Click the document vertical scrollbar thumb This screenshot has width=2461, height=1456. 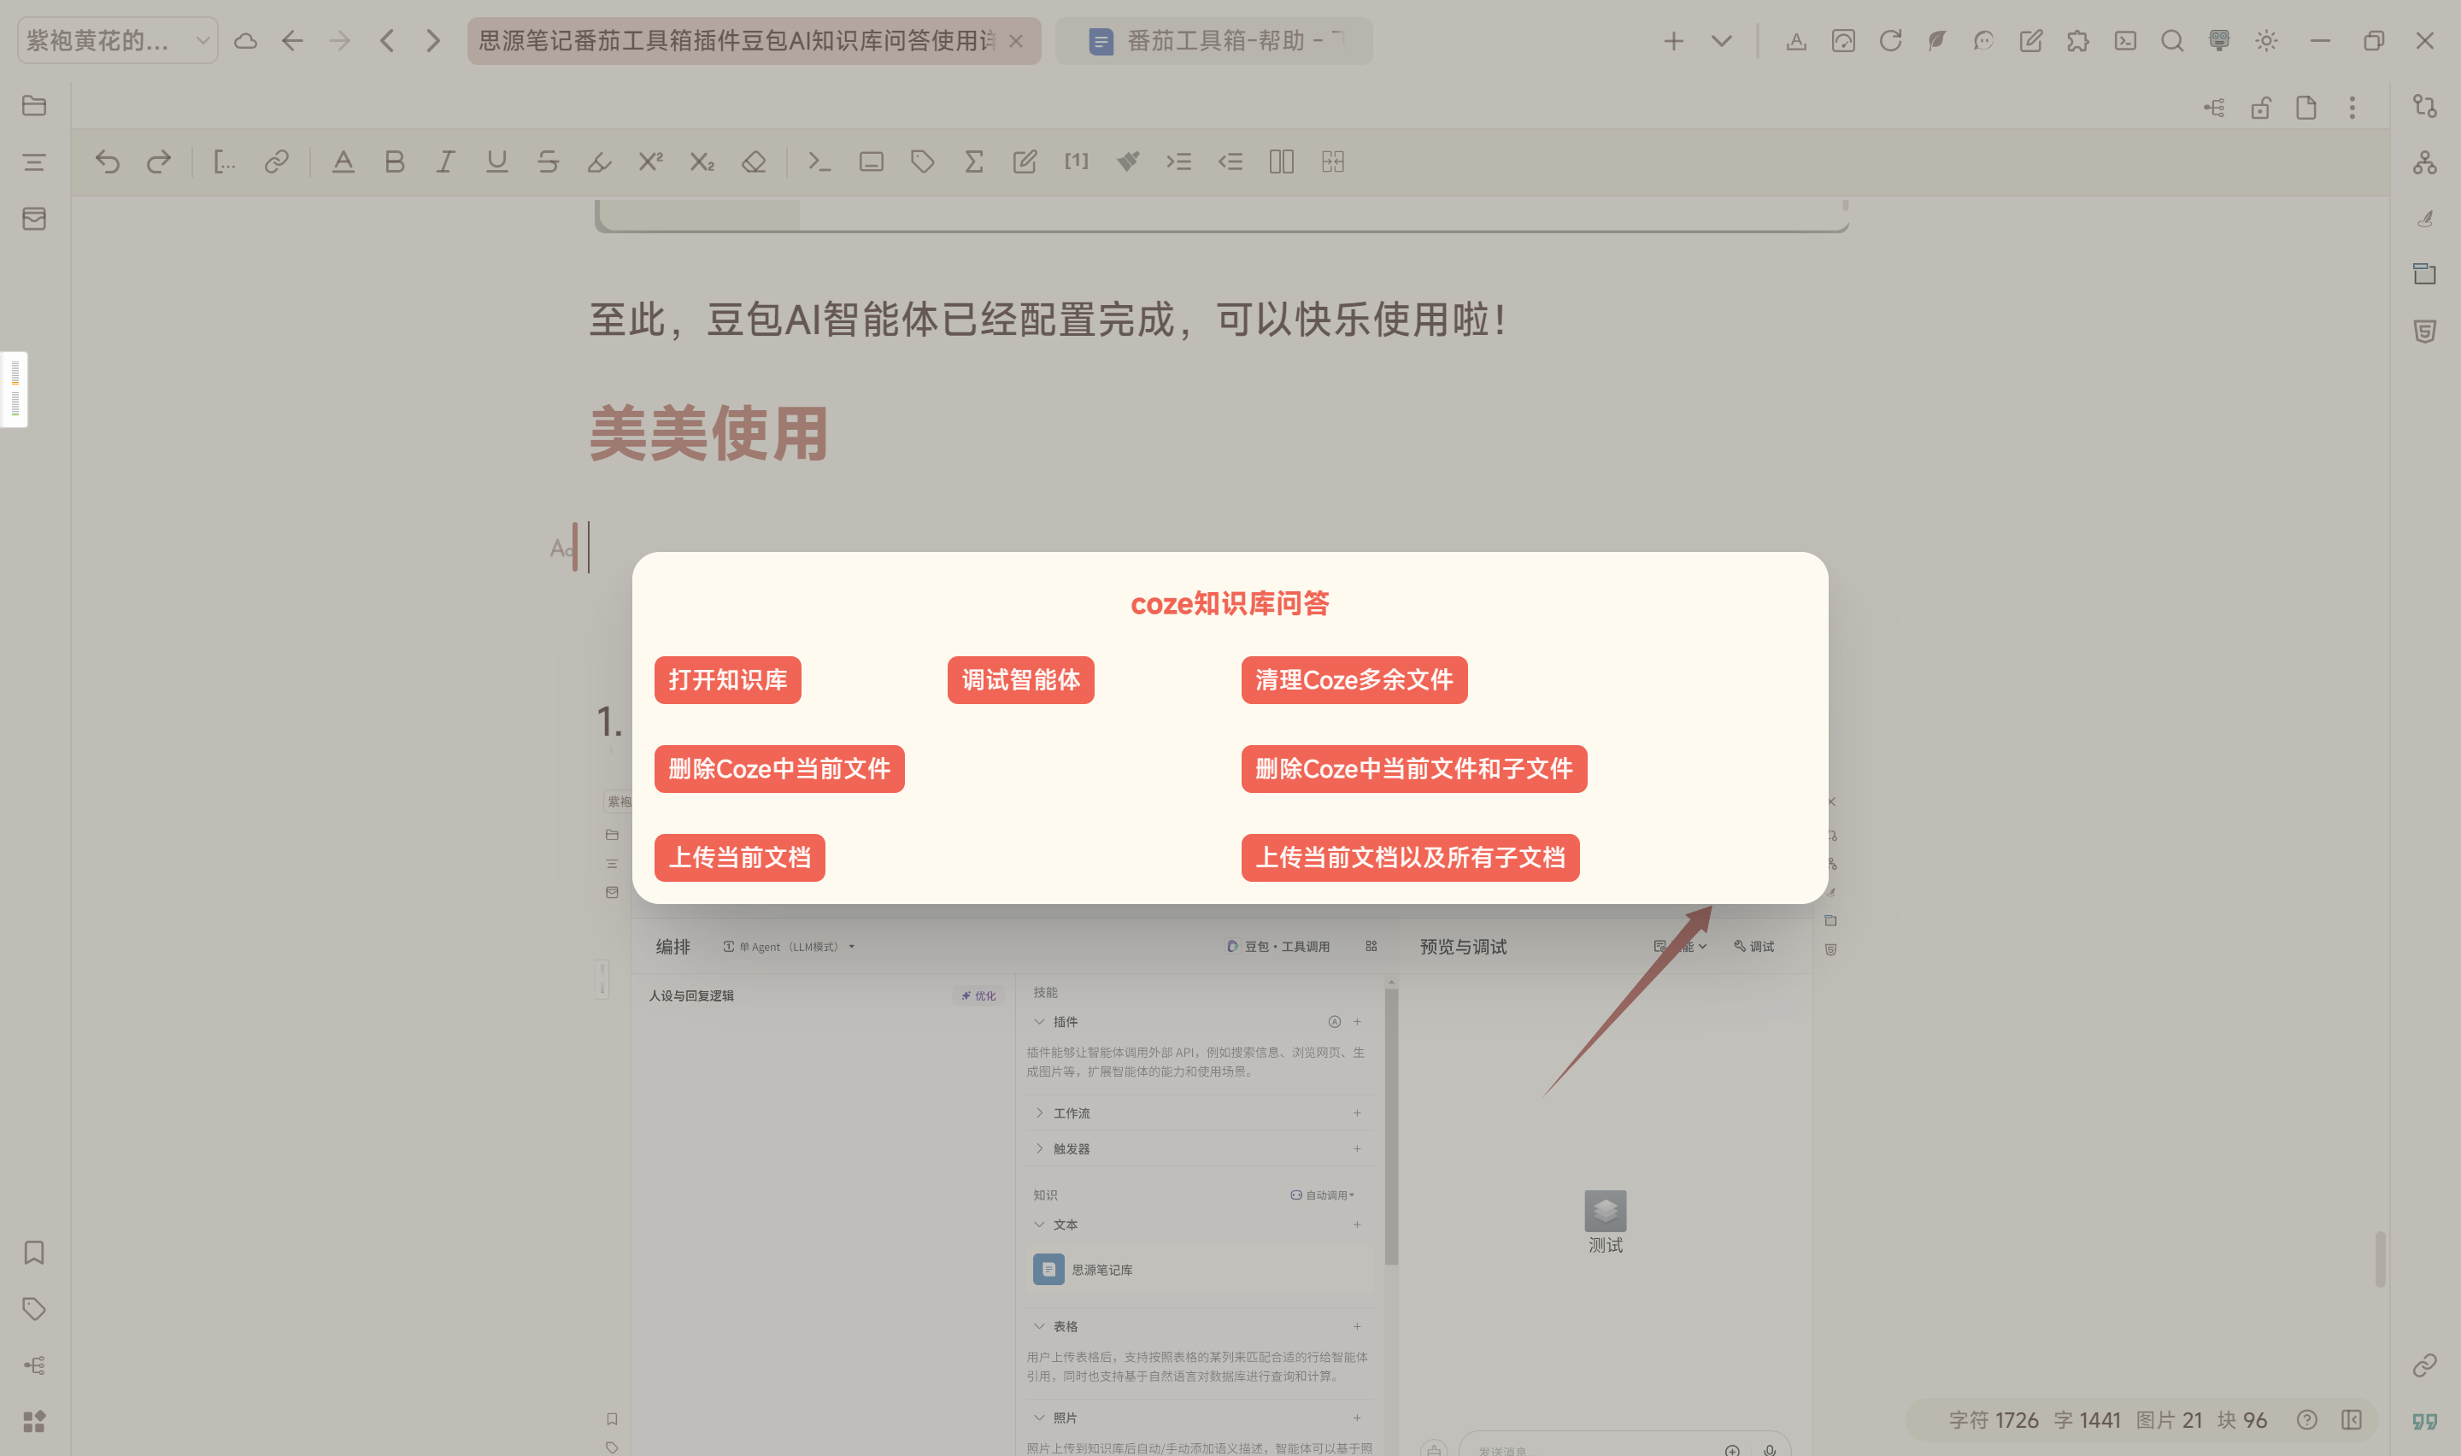pos(2380,1258)
